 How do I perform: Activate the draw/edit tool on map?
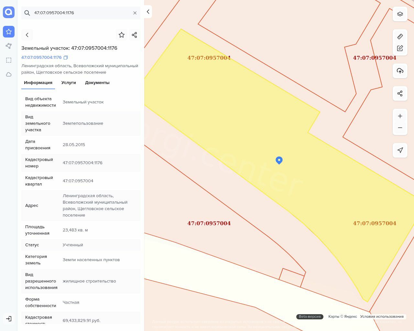[400, 48]
